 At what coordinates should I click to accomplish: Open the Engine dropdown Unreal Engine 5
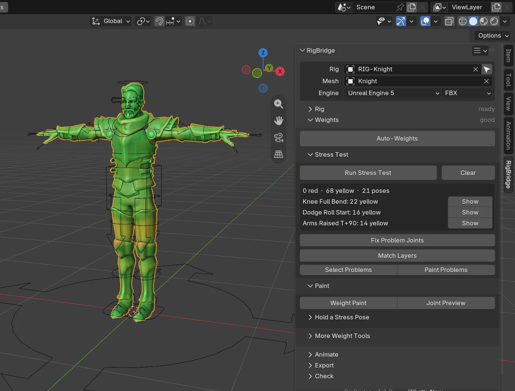point(393,93)
